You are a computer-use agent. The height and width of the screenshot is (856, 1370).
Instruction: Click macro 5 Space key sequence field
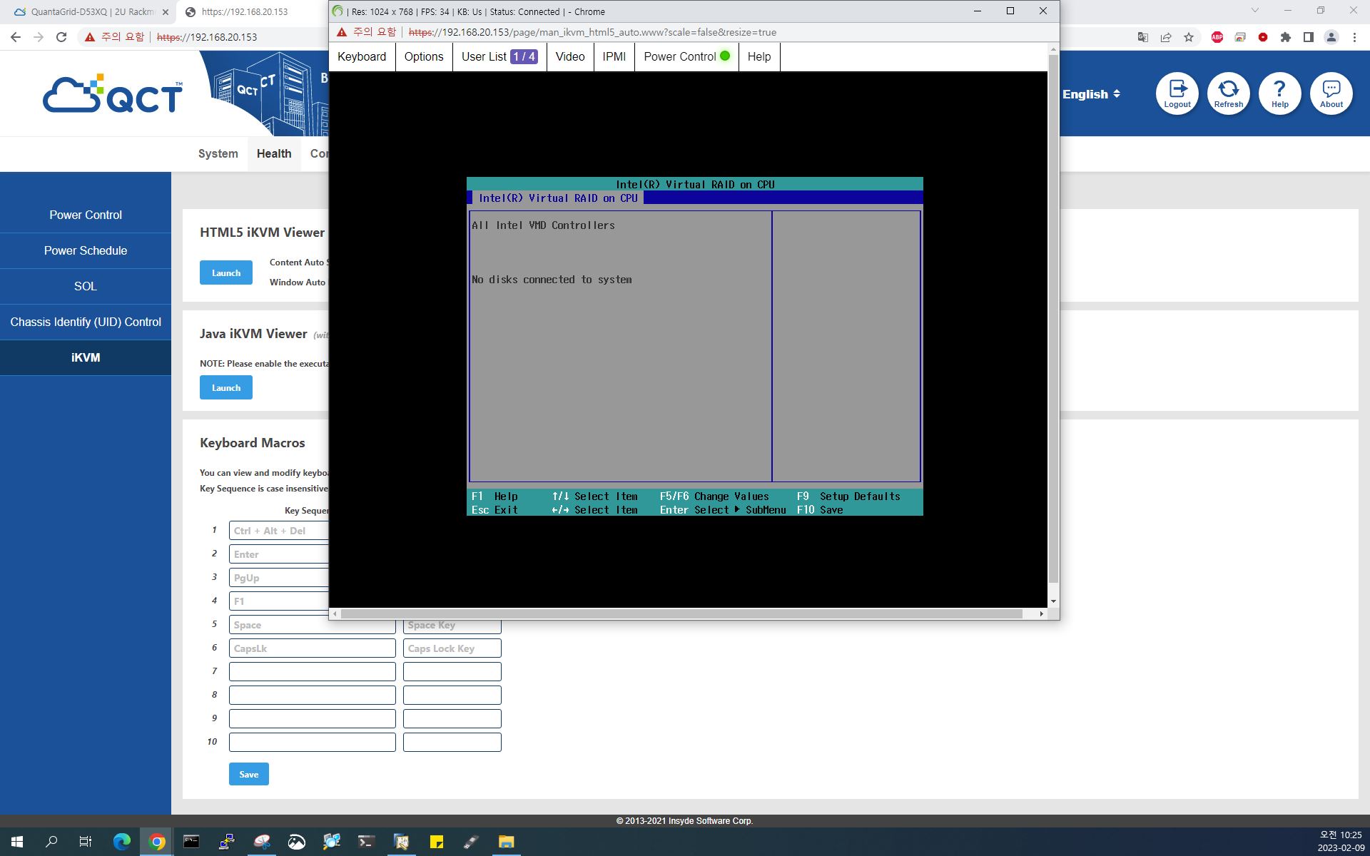click(313, 626)
